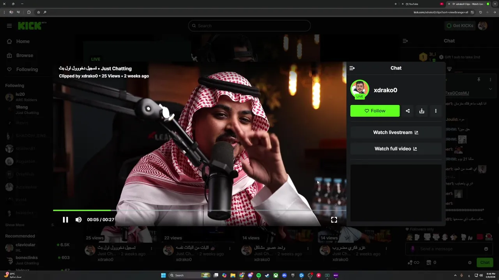Open 1Reng channel in Following list

click(x=27, y=110)
